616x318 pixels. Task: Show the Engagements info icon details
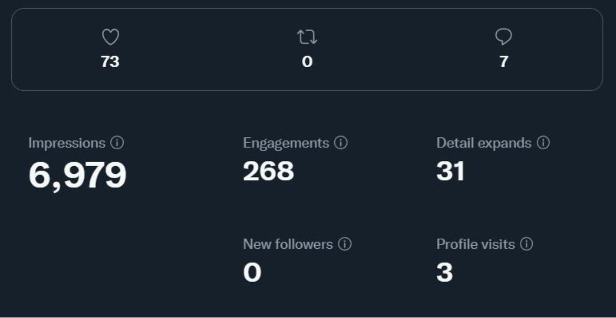(341, 143)
